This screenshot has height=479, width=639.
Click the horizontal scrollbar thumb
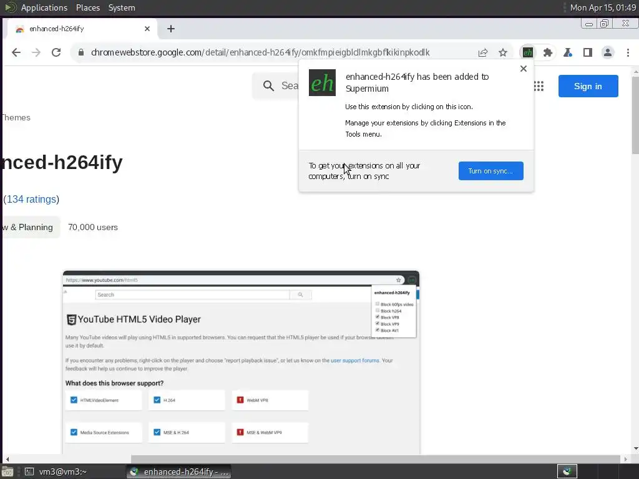click(375, 459)
